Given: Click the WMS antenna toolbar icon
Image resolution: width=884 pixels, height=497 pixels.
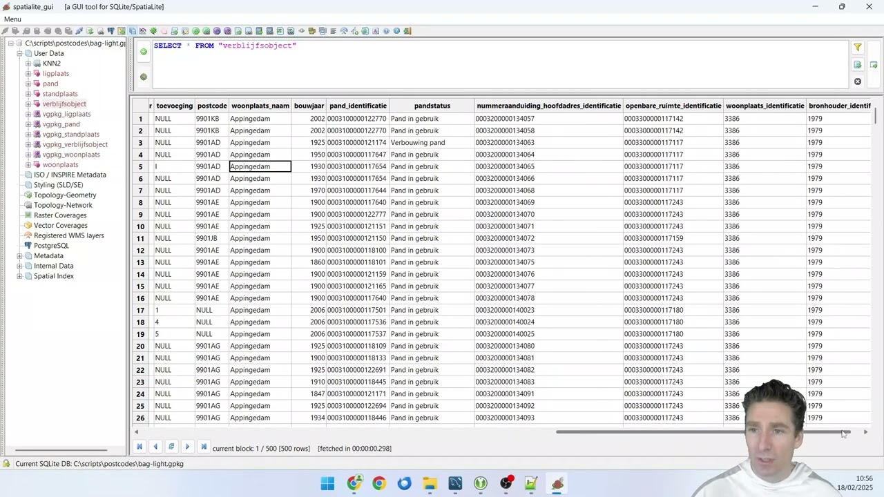Looking at the screenshot, I should point(344,31).
